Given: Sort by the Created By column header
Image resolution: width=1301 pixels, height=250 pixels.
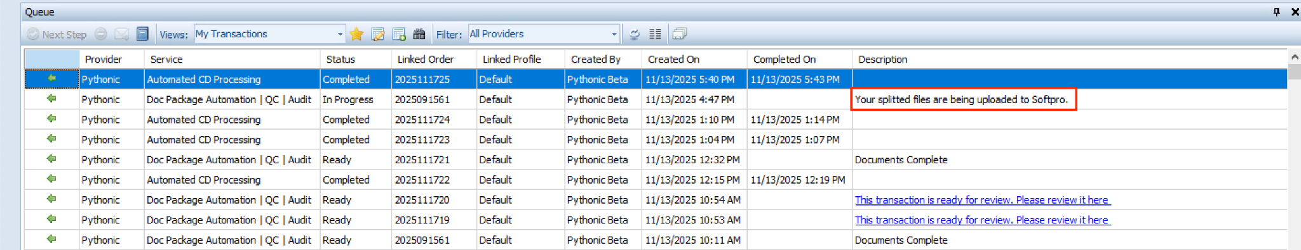Looking at the screenshot, I should [x=603, y=59].
